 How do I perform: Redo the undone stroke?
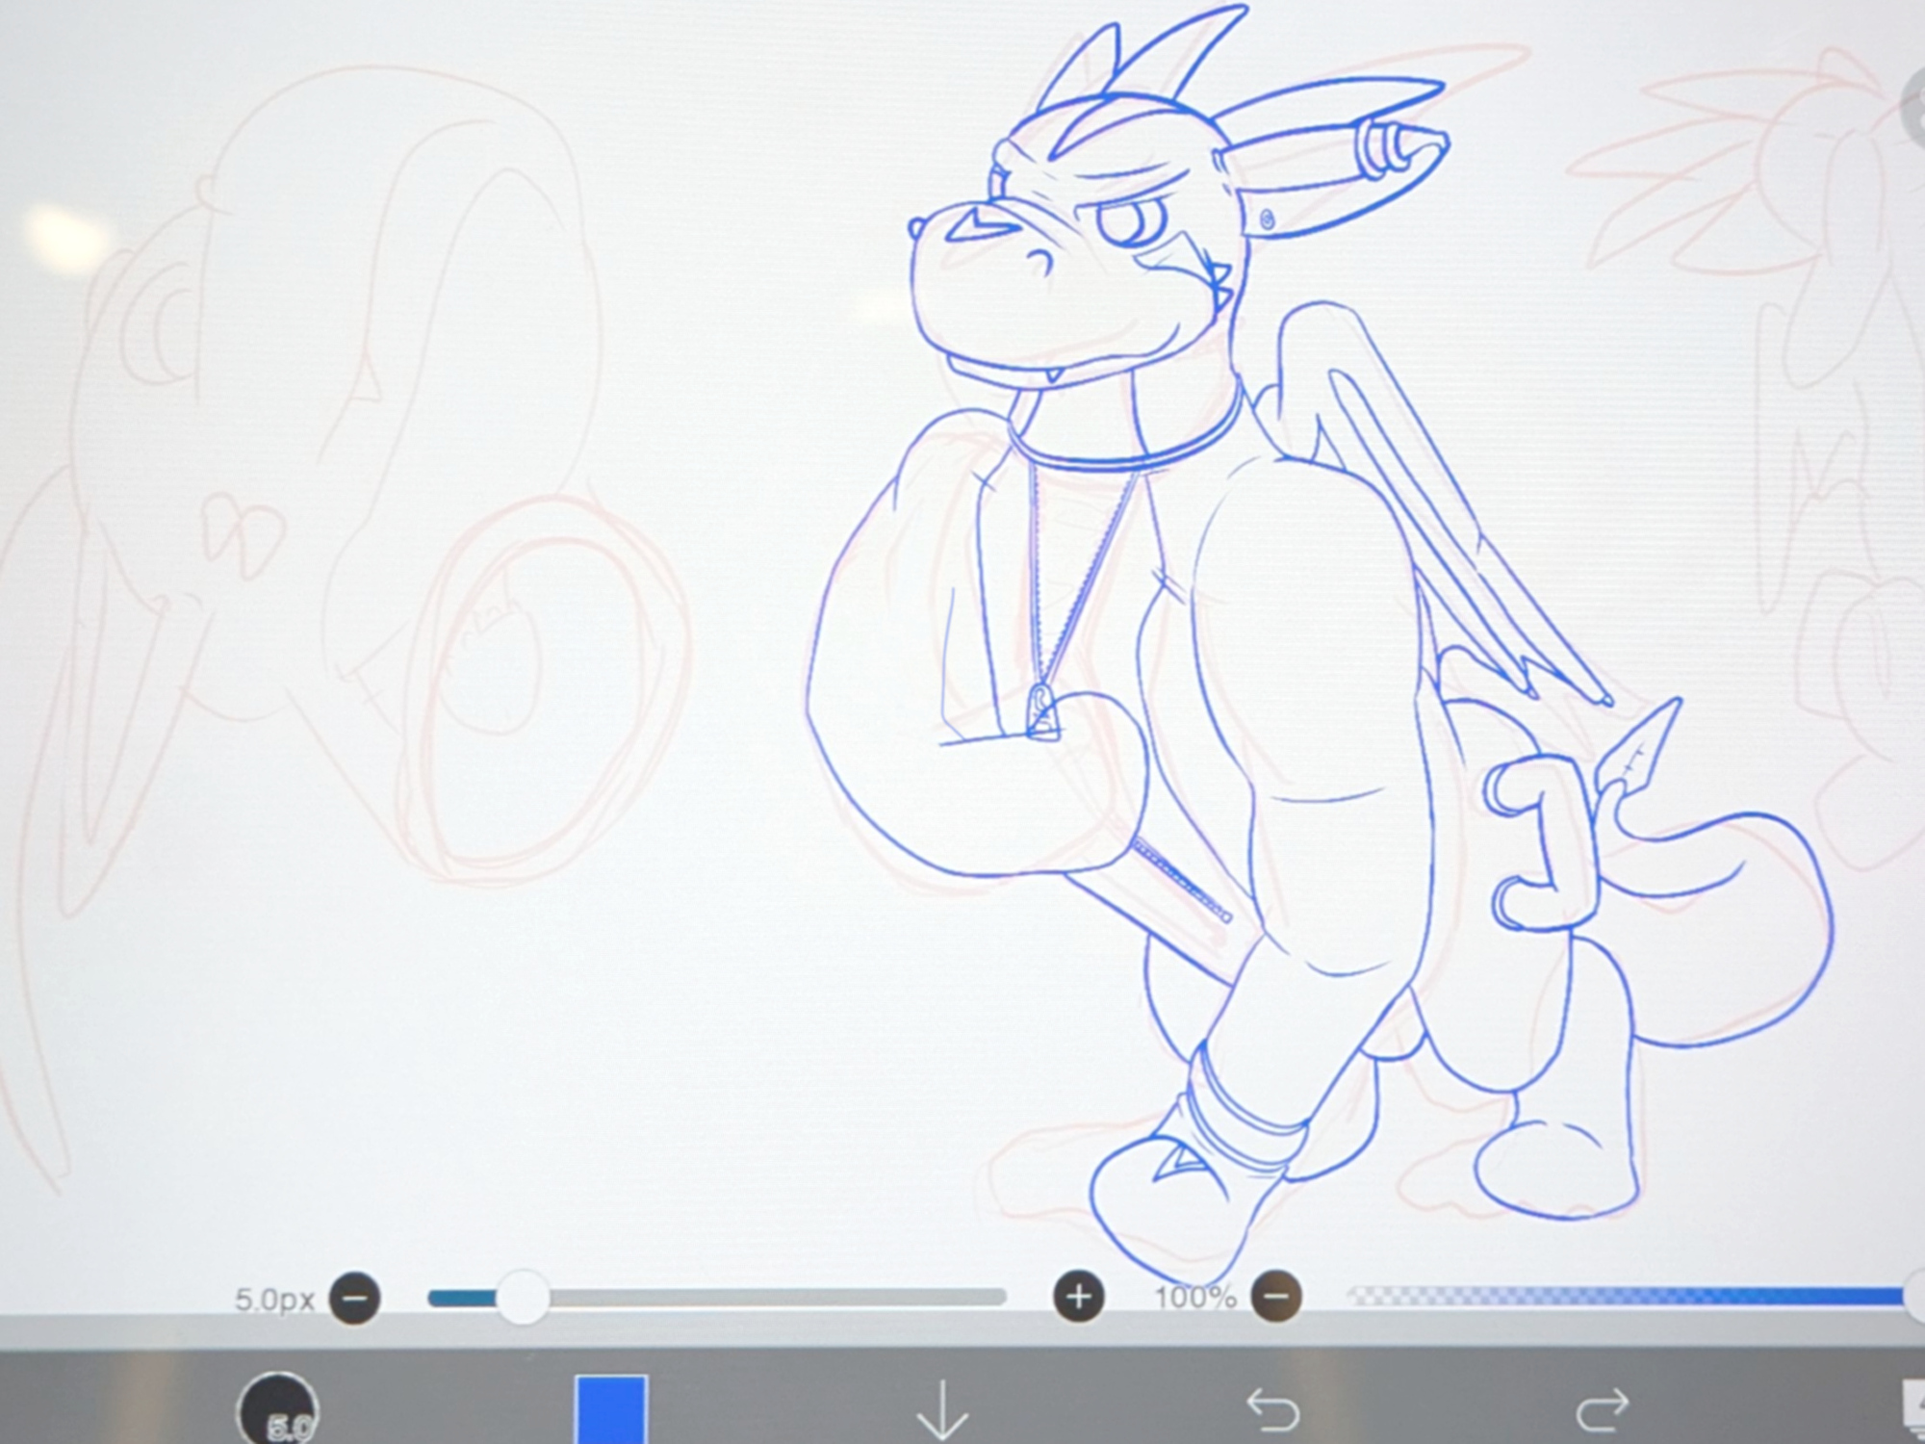pos(1602,1410)
